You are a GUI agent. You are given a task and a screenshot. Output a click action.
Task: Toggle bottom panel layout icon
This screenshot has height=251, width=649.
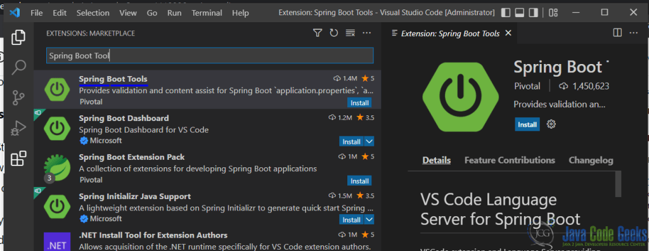[x=520, y=13]
